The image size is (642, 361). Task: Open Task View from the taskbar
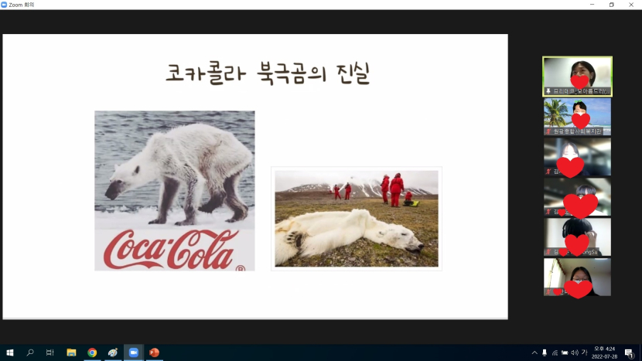(50, 352)
